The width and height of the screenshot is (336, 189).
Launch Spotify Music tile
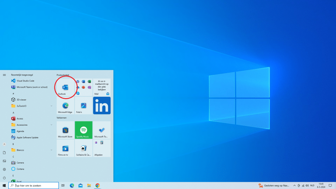pos(83,130)
